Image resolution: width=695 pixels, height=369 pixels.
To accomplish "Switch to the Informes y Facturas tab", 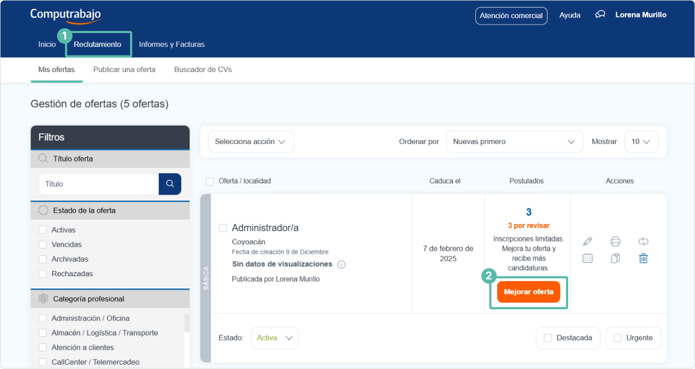I will pos(172,44).
